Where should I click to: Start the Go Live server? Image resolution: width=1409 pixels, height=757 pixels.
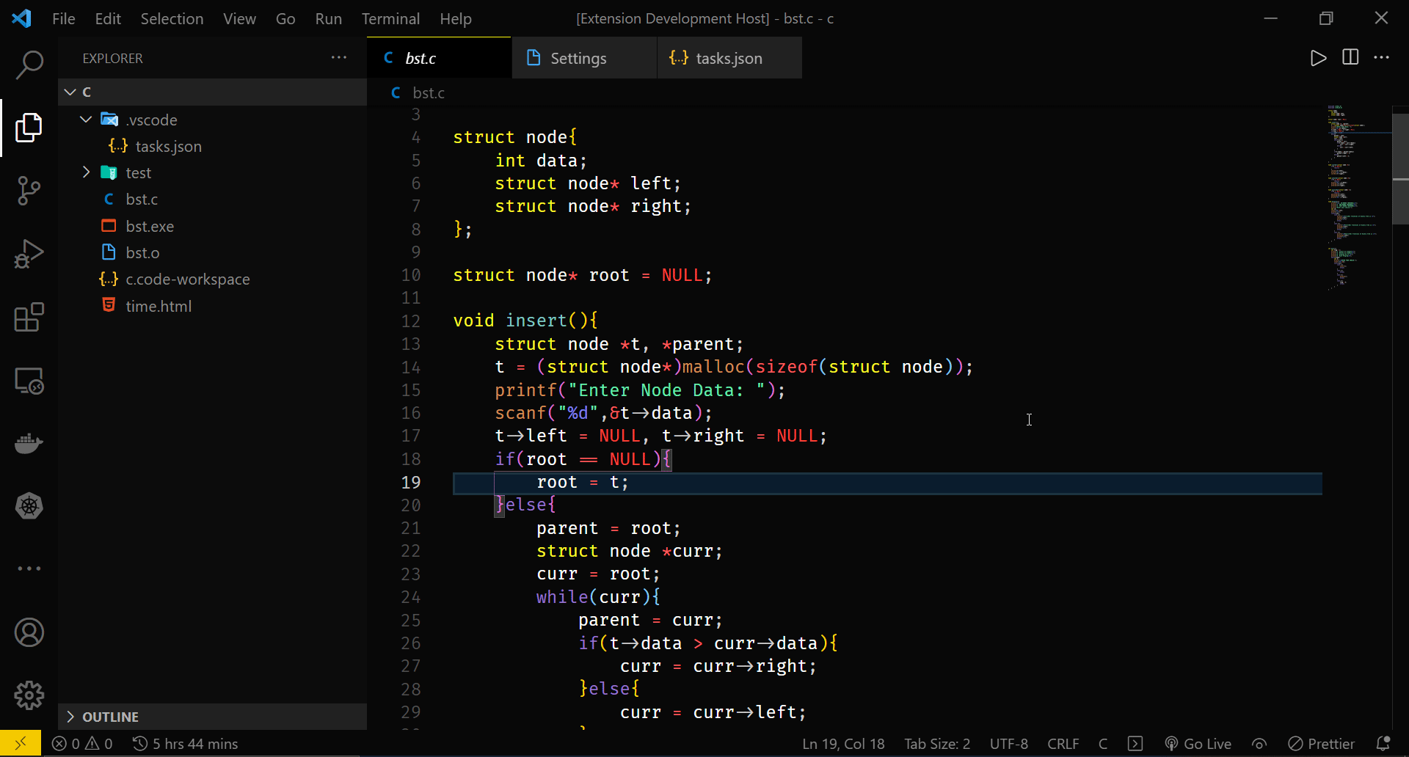[1198, 743]
